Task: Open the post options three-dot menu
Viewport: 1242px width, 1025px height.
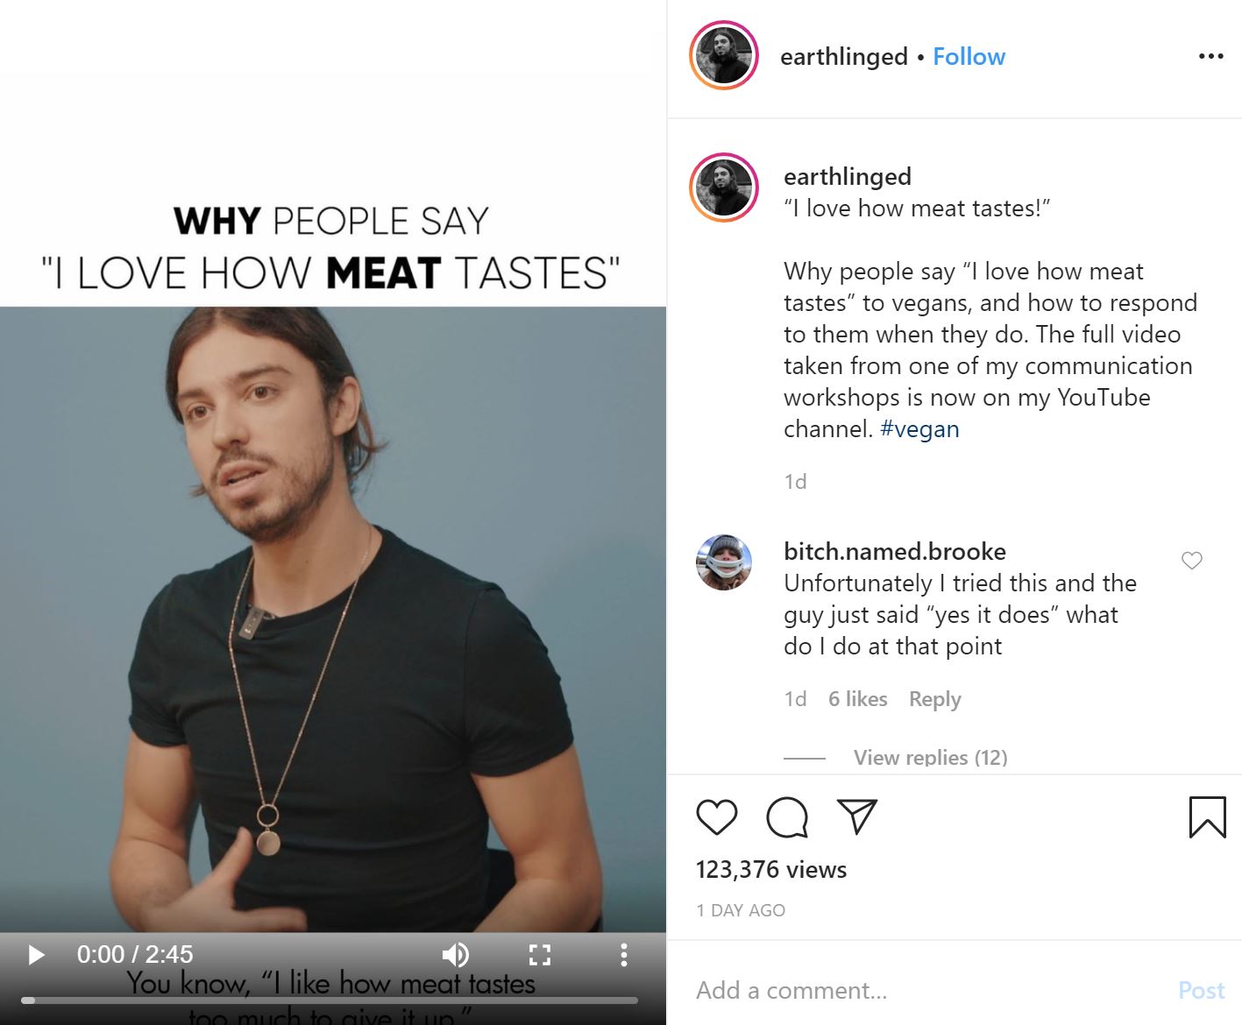Action: click(1210, 55)
